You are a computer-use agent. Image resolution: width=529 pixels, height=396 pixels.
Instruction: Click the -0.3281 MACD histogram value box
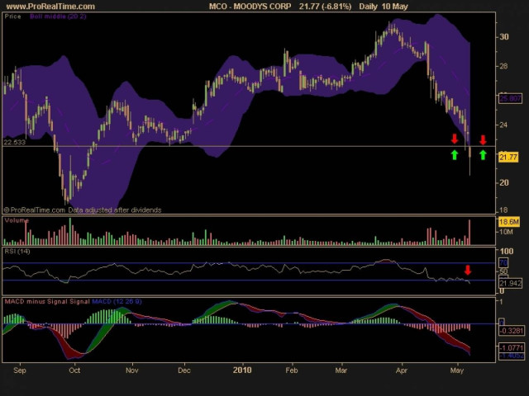pyautogui.click(x=512, y=331)
